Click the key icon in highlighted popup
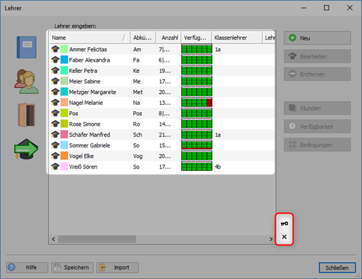 click(284, 223)
